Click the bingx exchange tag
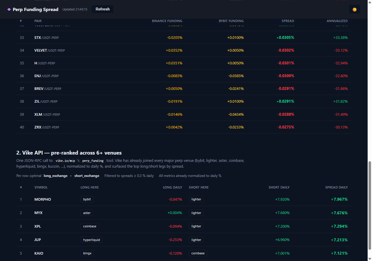The width and height of the screenshot is (372, 261). coord(87,253)
